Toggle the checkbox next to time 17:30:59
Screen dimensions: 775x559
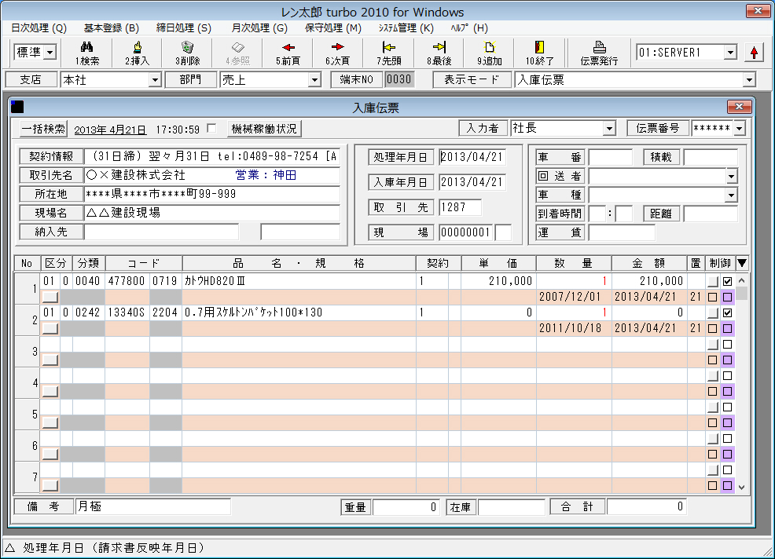pyautogui.click(x=211, y=128)
